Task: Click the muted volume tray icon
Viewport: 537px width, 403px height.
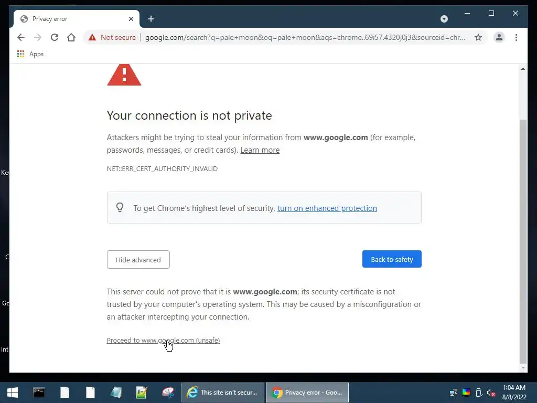Action: [491, 393]
